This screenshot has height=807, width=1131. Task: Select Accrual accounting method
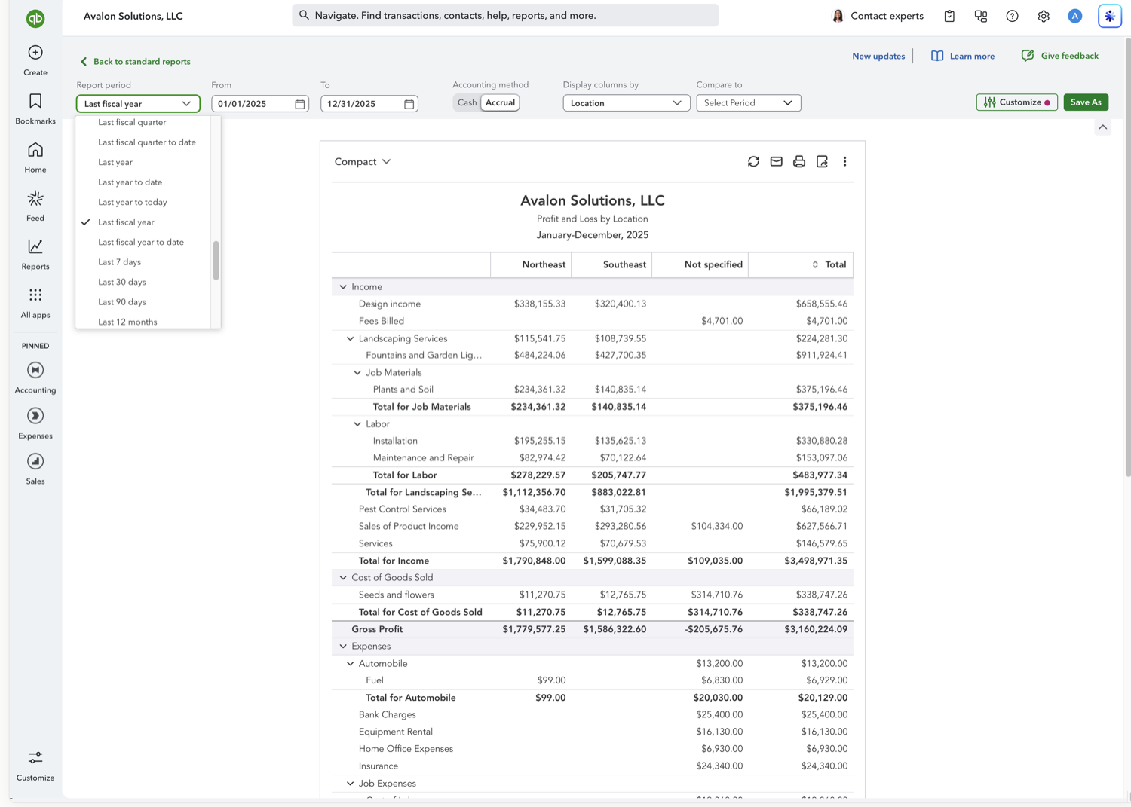[500, 102]
